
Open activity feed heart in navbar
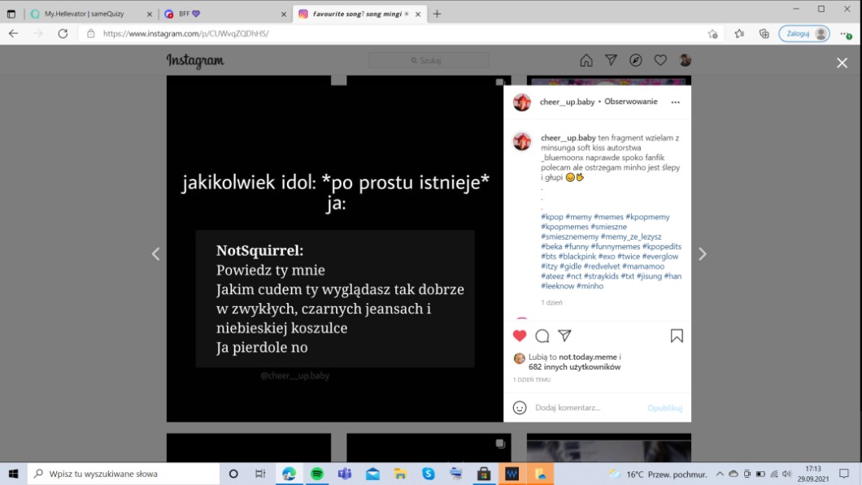click(660, 60)
